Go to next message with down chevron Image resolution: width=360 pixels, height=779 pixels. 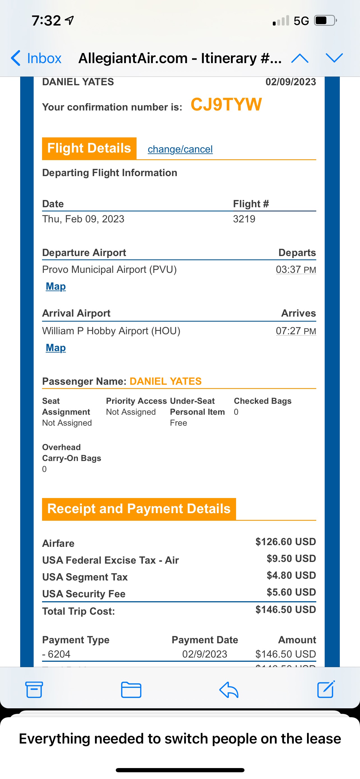point(334,58)
